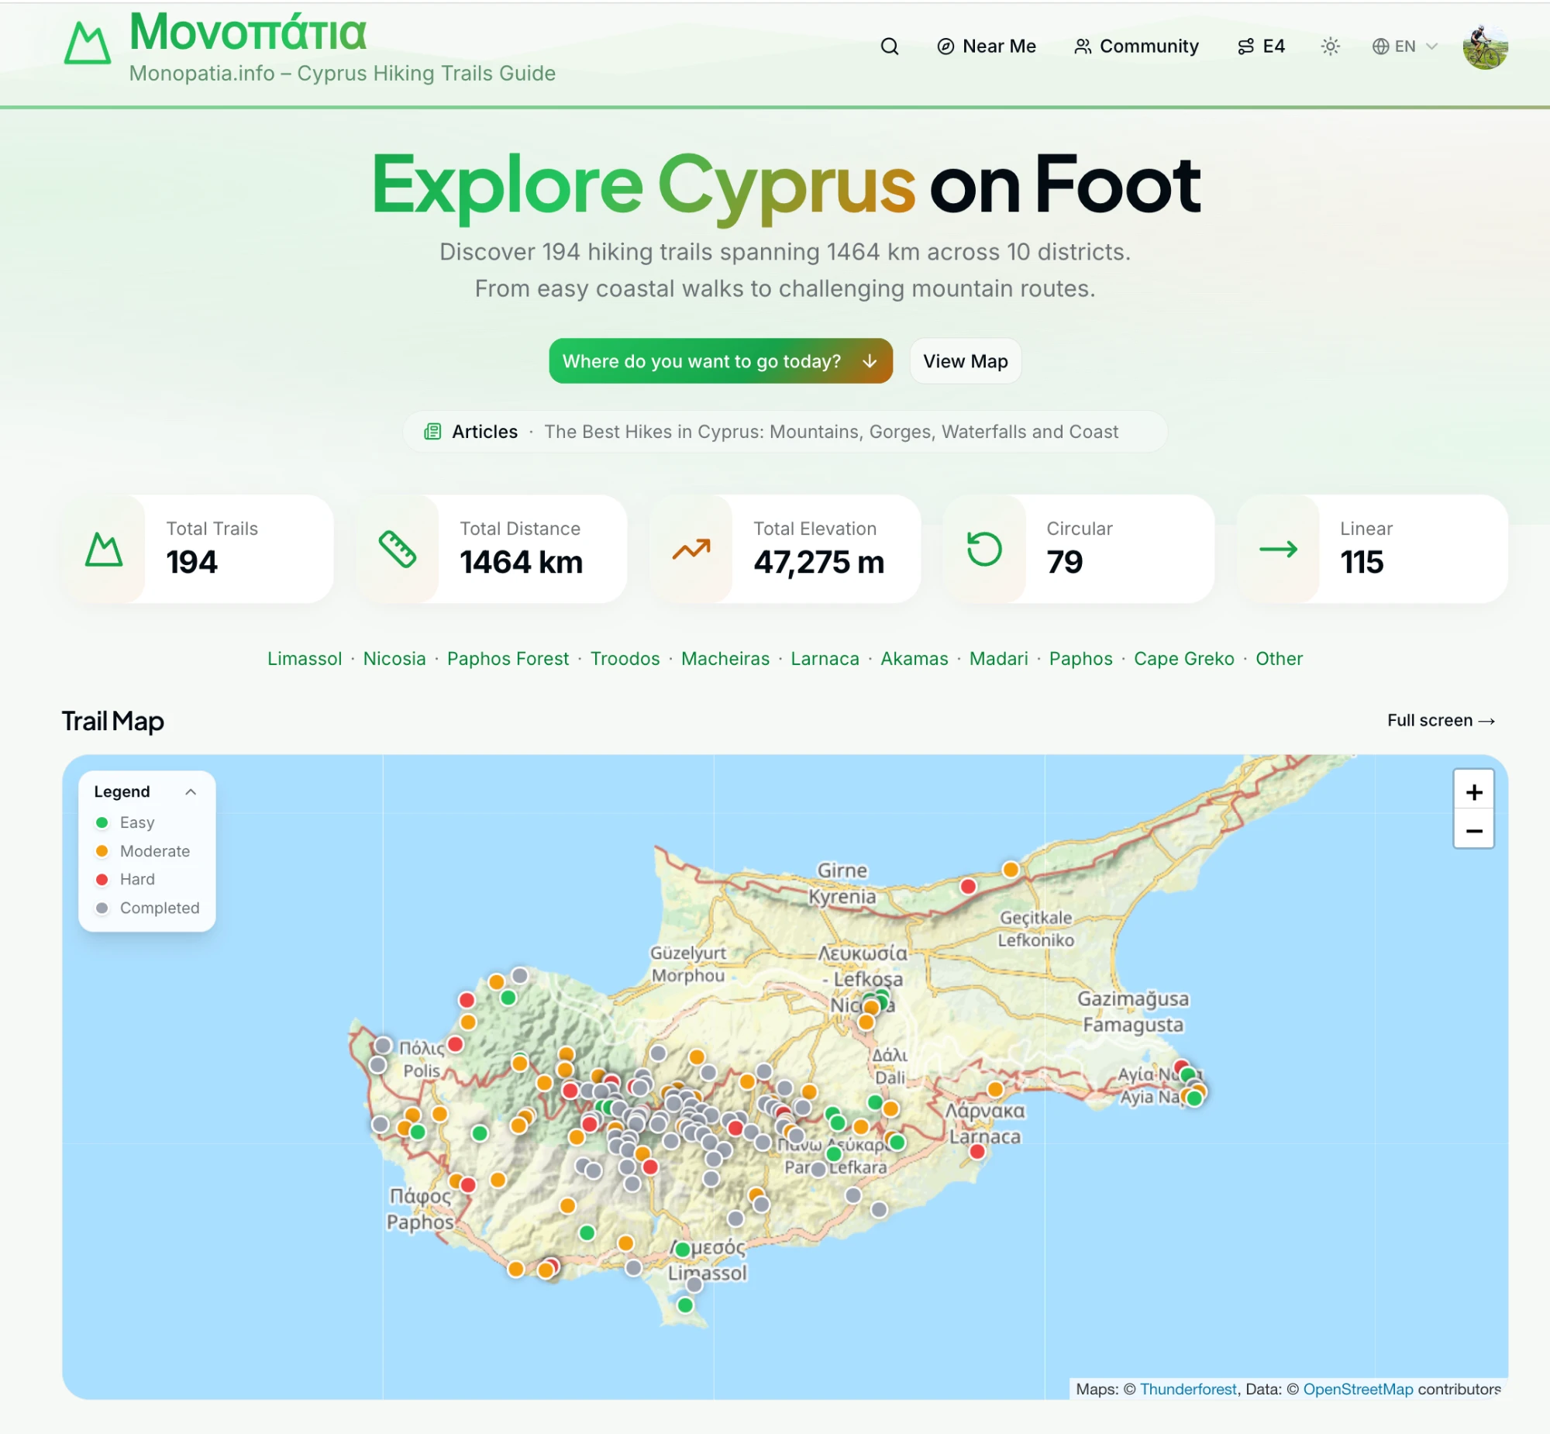This screenshot has height=1434, width=1550.
Task: Zoom out on the trail map
Action: 1473,830
